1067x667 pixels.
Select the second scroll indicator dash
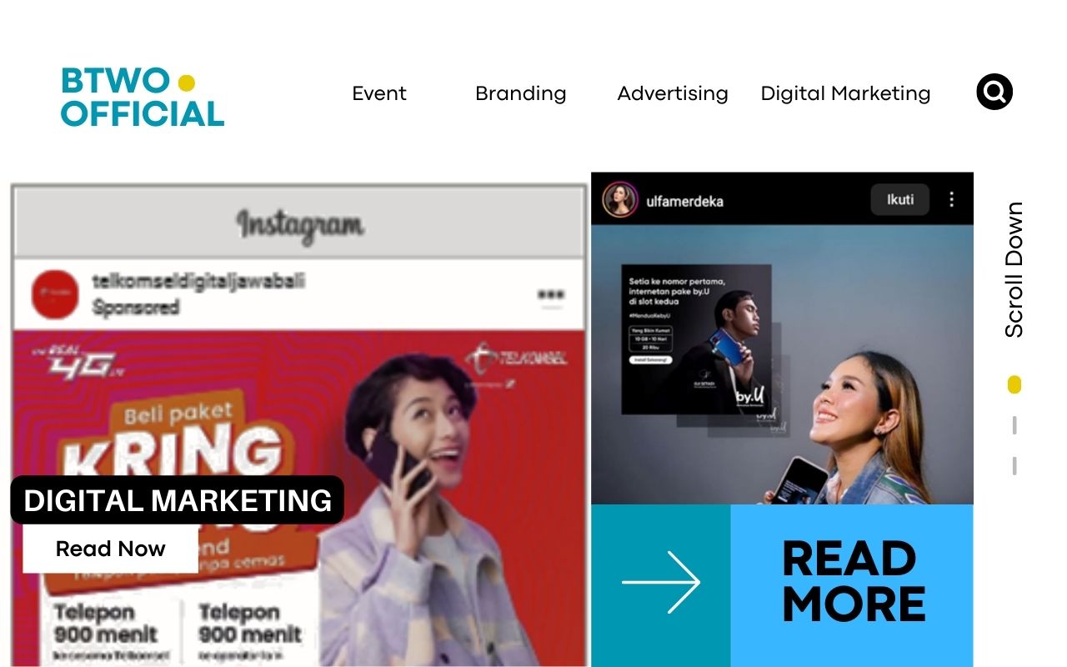[x=1014, y=425]
